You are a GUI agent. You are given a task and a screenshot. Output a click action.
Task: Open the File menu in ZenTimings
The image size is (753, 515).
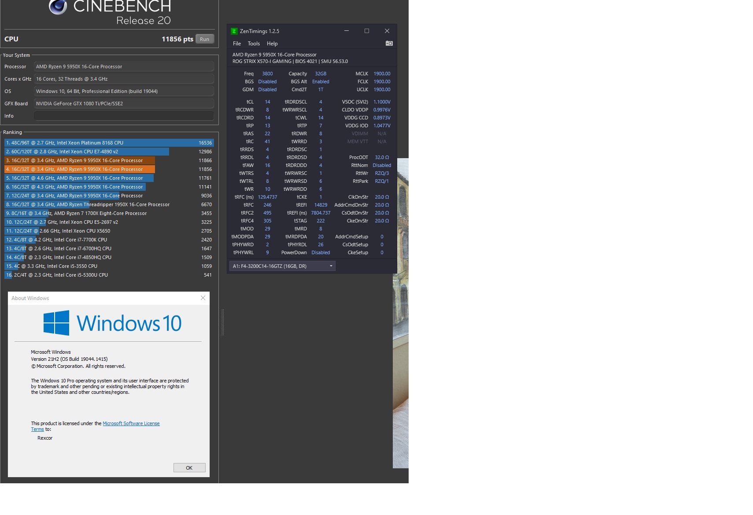point(237,44)
